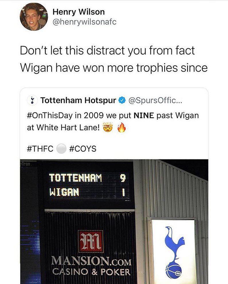The image size is (228, 284).
Task: Click the Tottenham Hotspur avatar icon
Action: point(32,100)
